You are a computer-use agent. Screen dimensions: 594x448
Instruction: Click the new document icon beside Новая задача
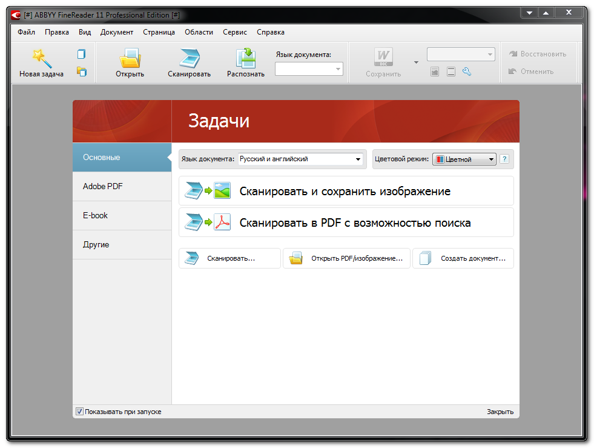click(x=81, y=54)
